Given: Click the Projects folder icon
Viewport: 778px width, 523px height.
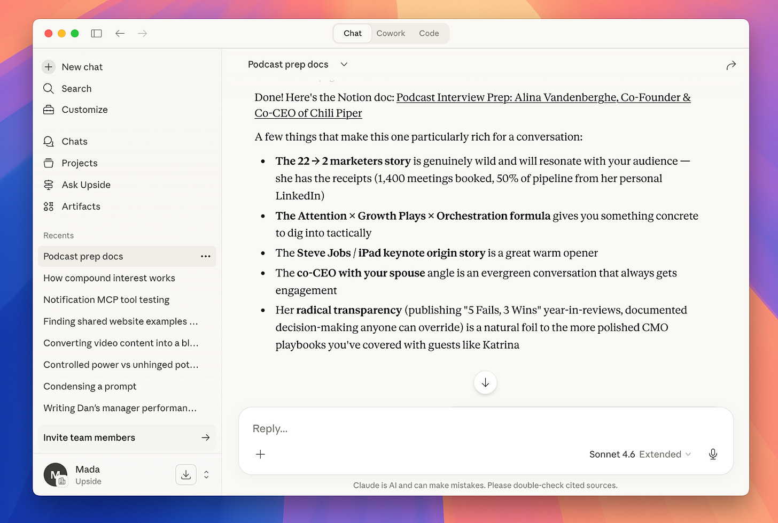Looking at the screenshot, I should (49, 163).
